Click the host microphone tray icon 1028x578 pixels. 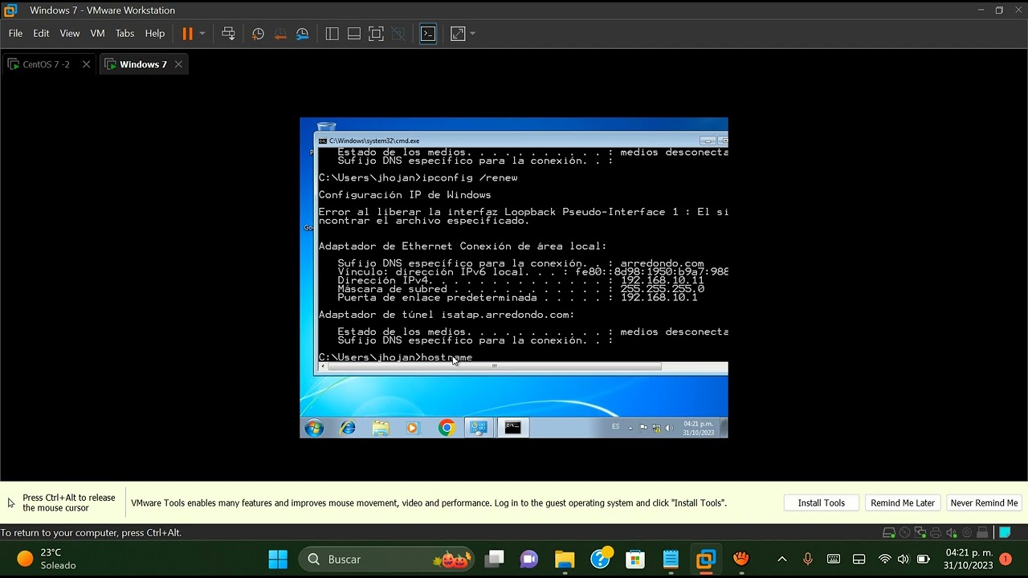pos(808,559)
